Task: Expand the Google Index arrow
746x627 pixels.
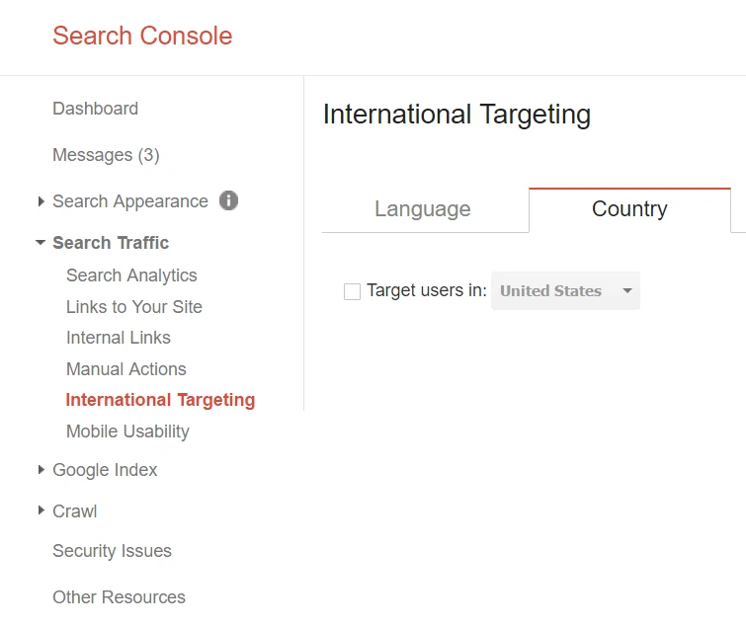Action: click(x=41, y=470)
